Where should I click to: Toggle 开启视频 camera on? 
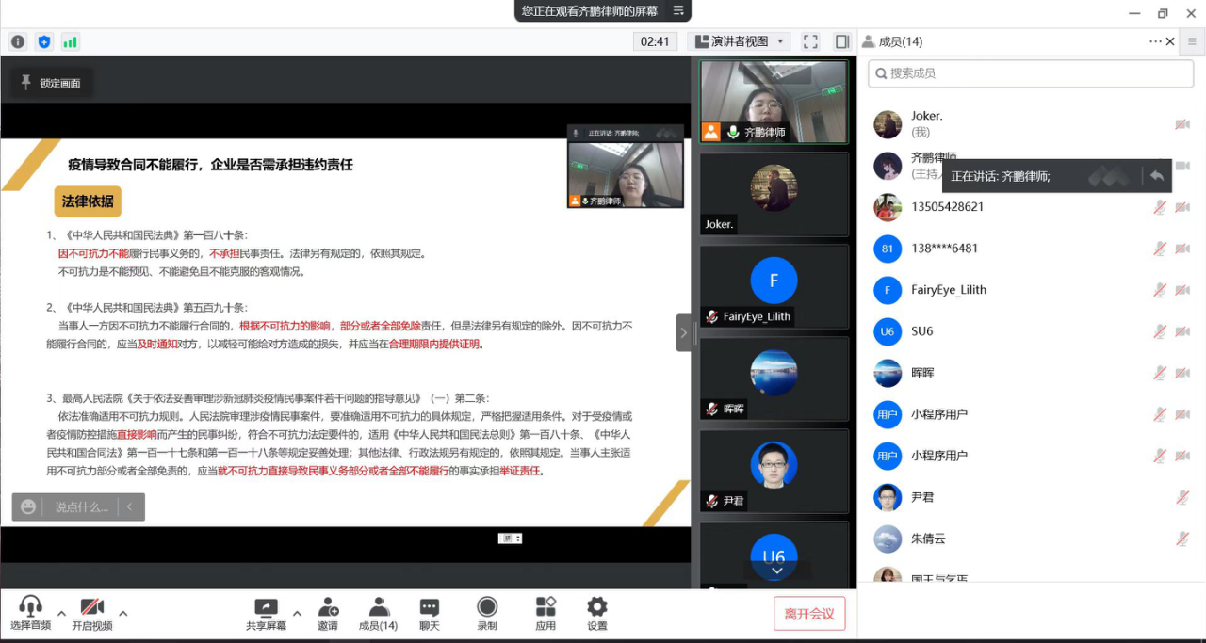point(92,614)
